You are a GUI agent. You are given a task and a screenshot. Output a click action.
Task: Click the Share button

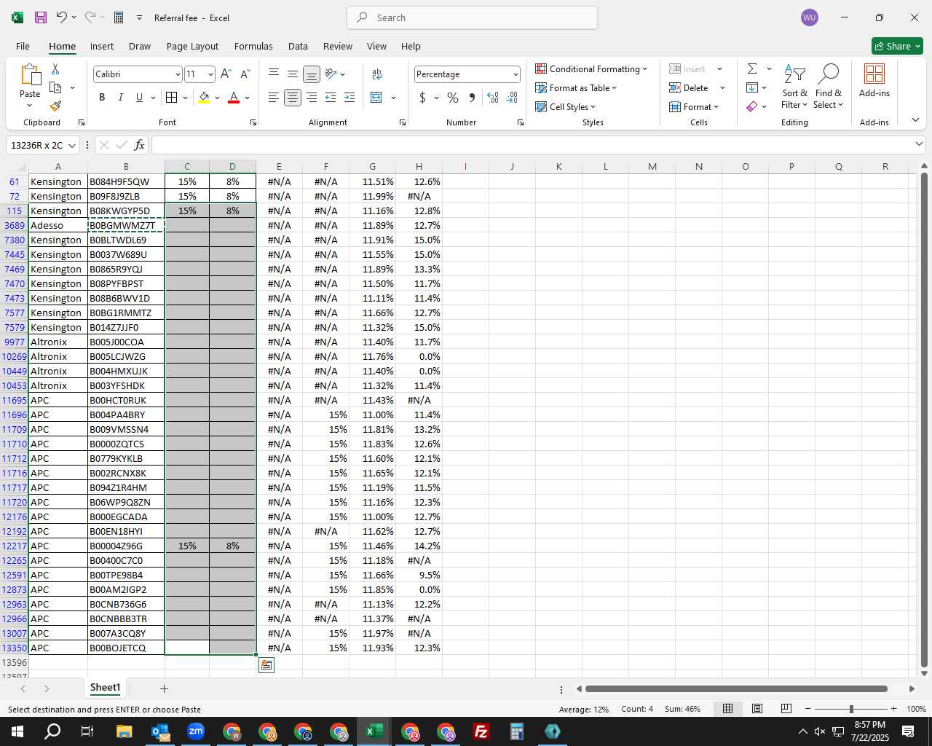897,46
